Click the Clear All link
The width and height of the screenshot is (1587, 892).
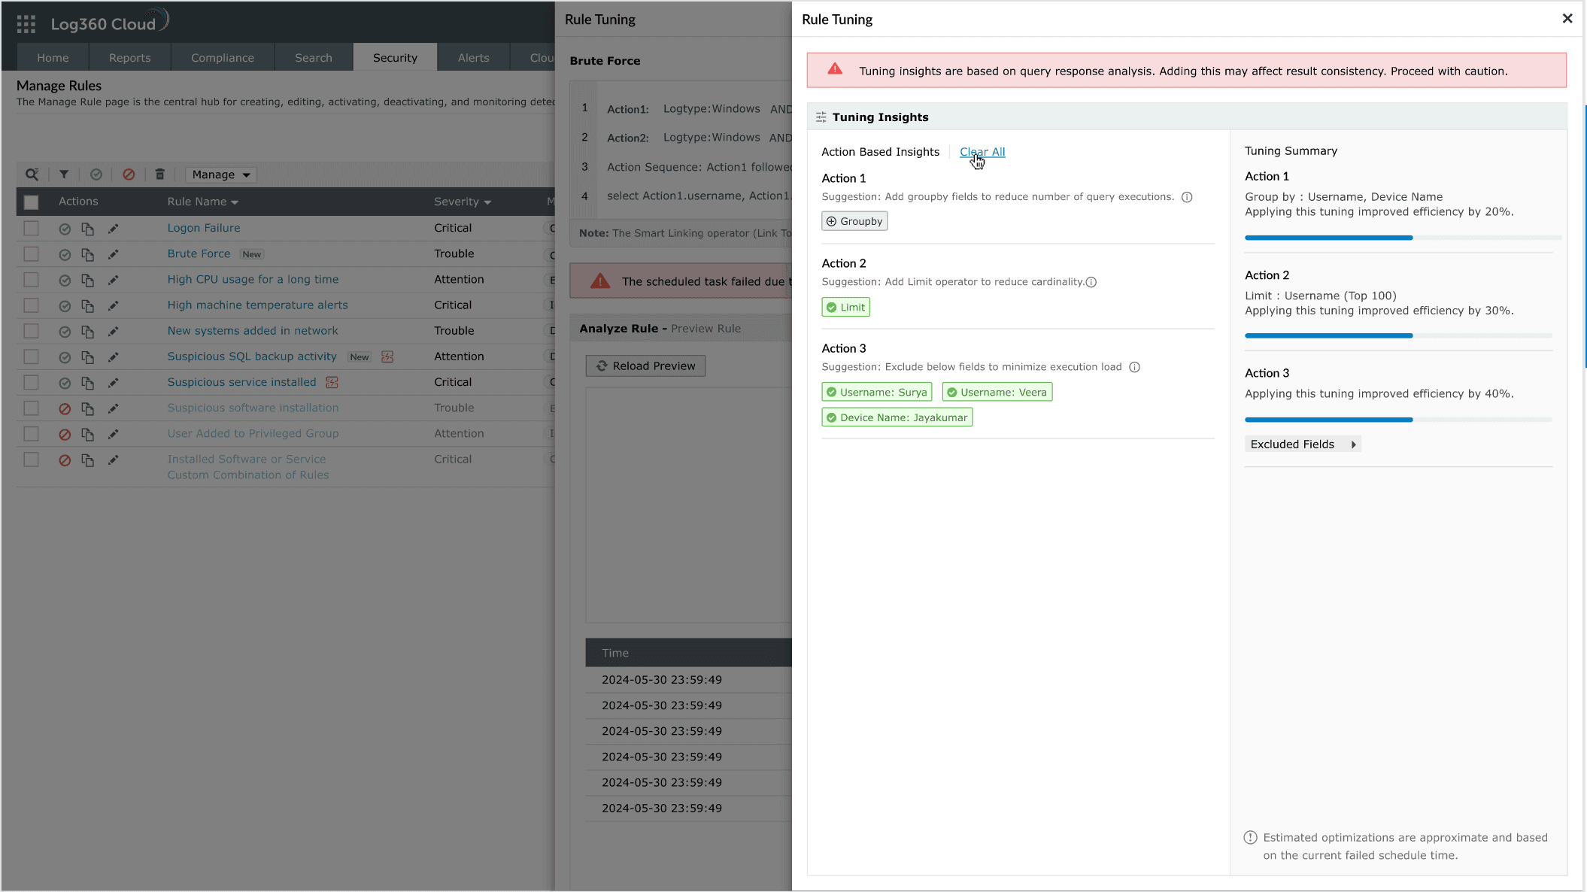point(982,151)
